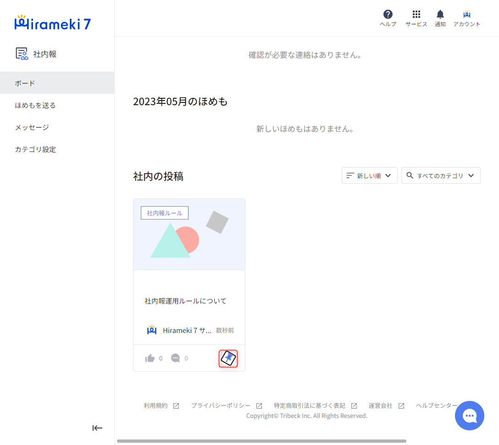
Task: Open the 新しい順 sort dropdown
Action: coord(369,175)
